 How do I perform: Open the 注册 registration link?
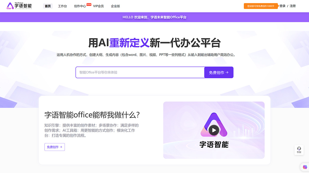coord(293,6)
